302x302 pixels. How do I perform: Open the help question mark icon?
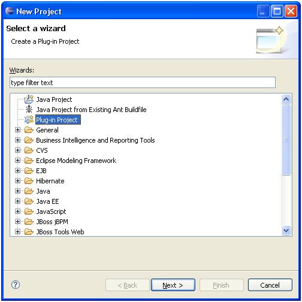[x=16, y=285]
